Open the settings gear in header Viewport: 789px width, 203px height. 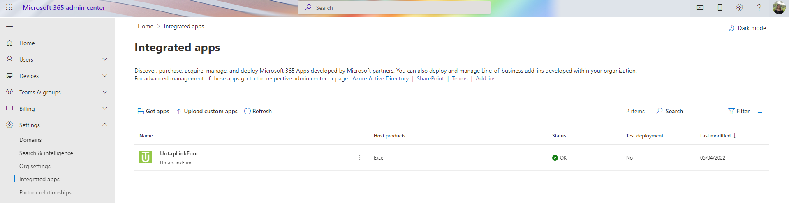(740, 7)
